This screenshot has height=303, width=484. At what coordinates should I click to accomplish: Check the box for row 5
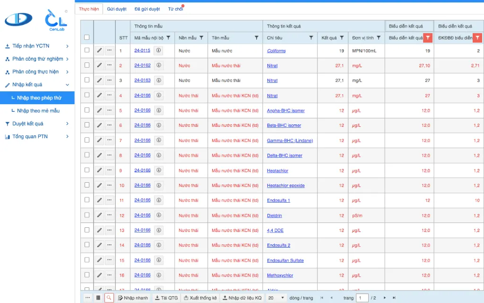click(86, 110)
